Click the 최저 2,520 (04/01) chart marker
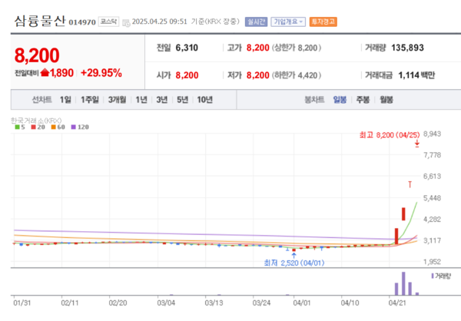This screenshot has height=321, width=461. point(294,263)
